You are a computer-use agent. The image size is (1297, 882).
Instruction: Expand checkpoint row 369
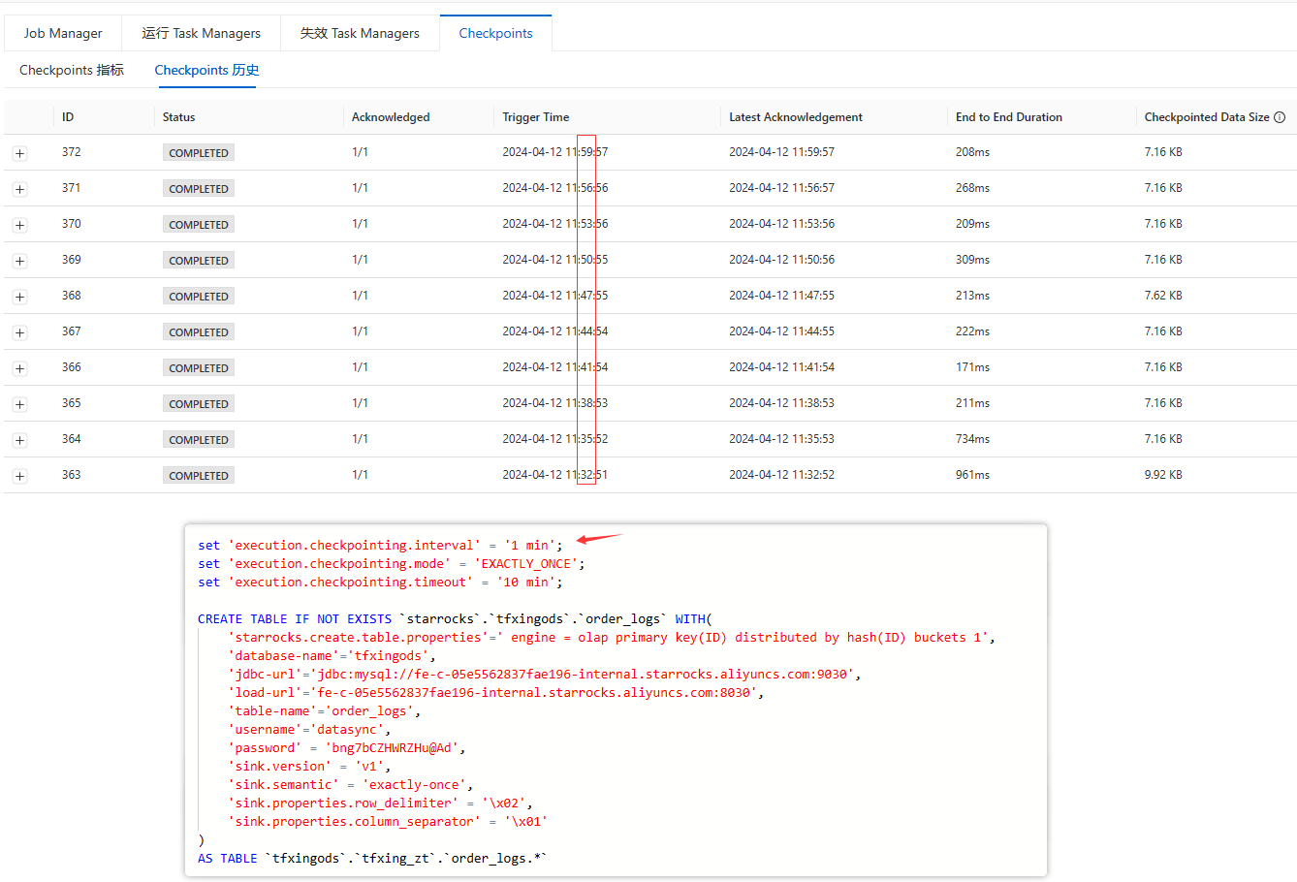point(19,261)
